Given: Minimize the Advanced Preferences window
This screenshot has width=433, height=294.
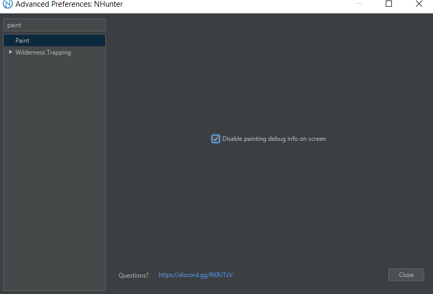Looking at the screenshot, I should (359, 4).
